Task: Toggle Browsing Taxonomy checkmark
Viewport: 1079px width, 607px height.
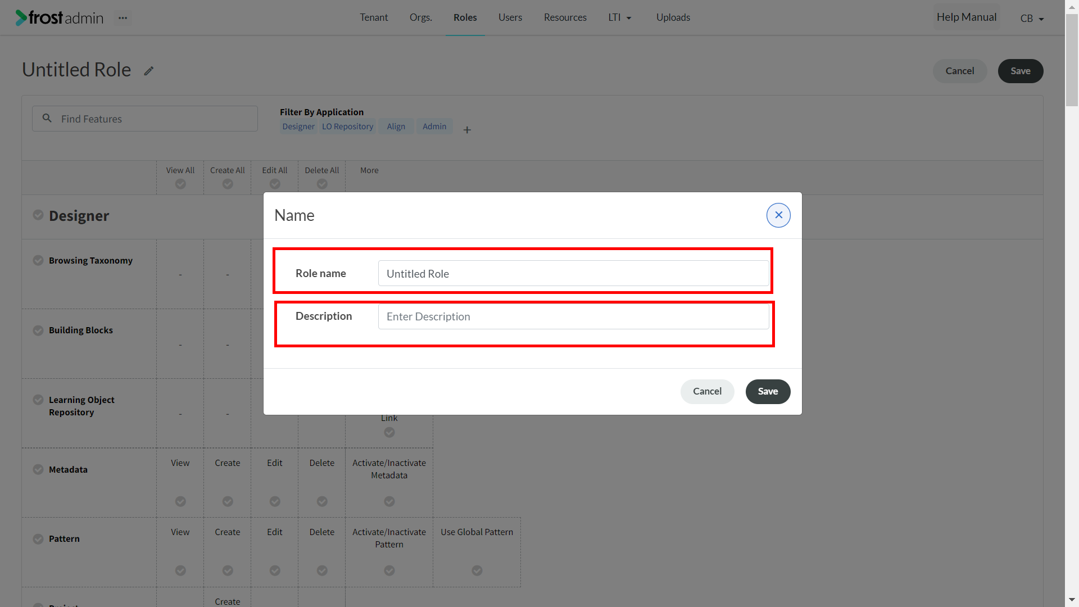Action: point(38,260)
